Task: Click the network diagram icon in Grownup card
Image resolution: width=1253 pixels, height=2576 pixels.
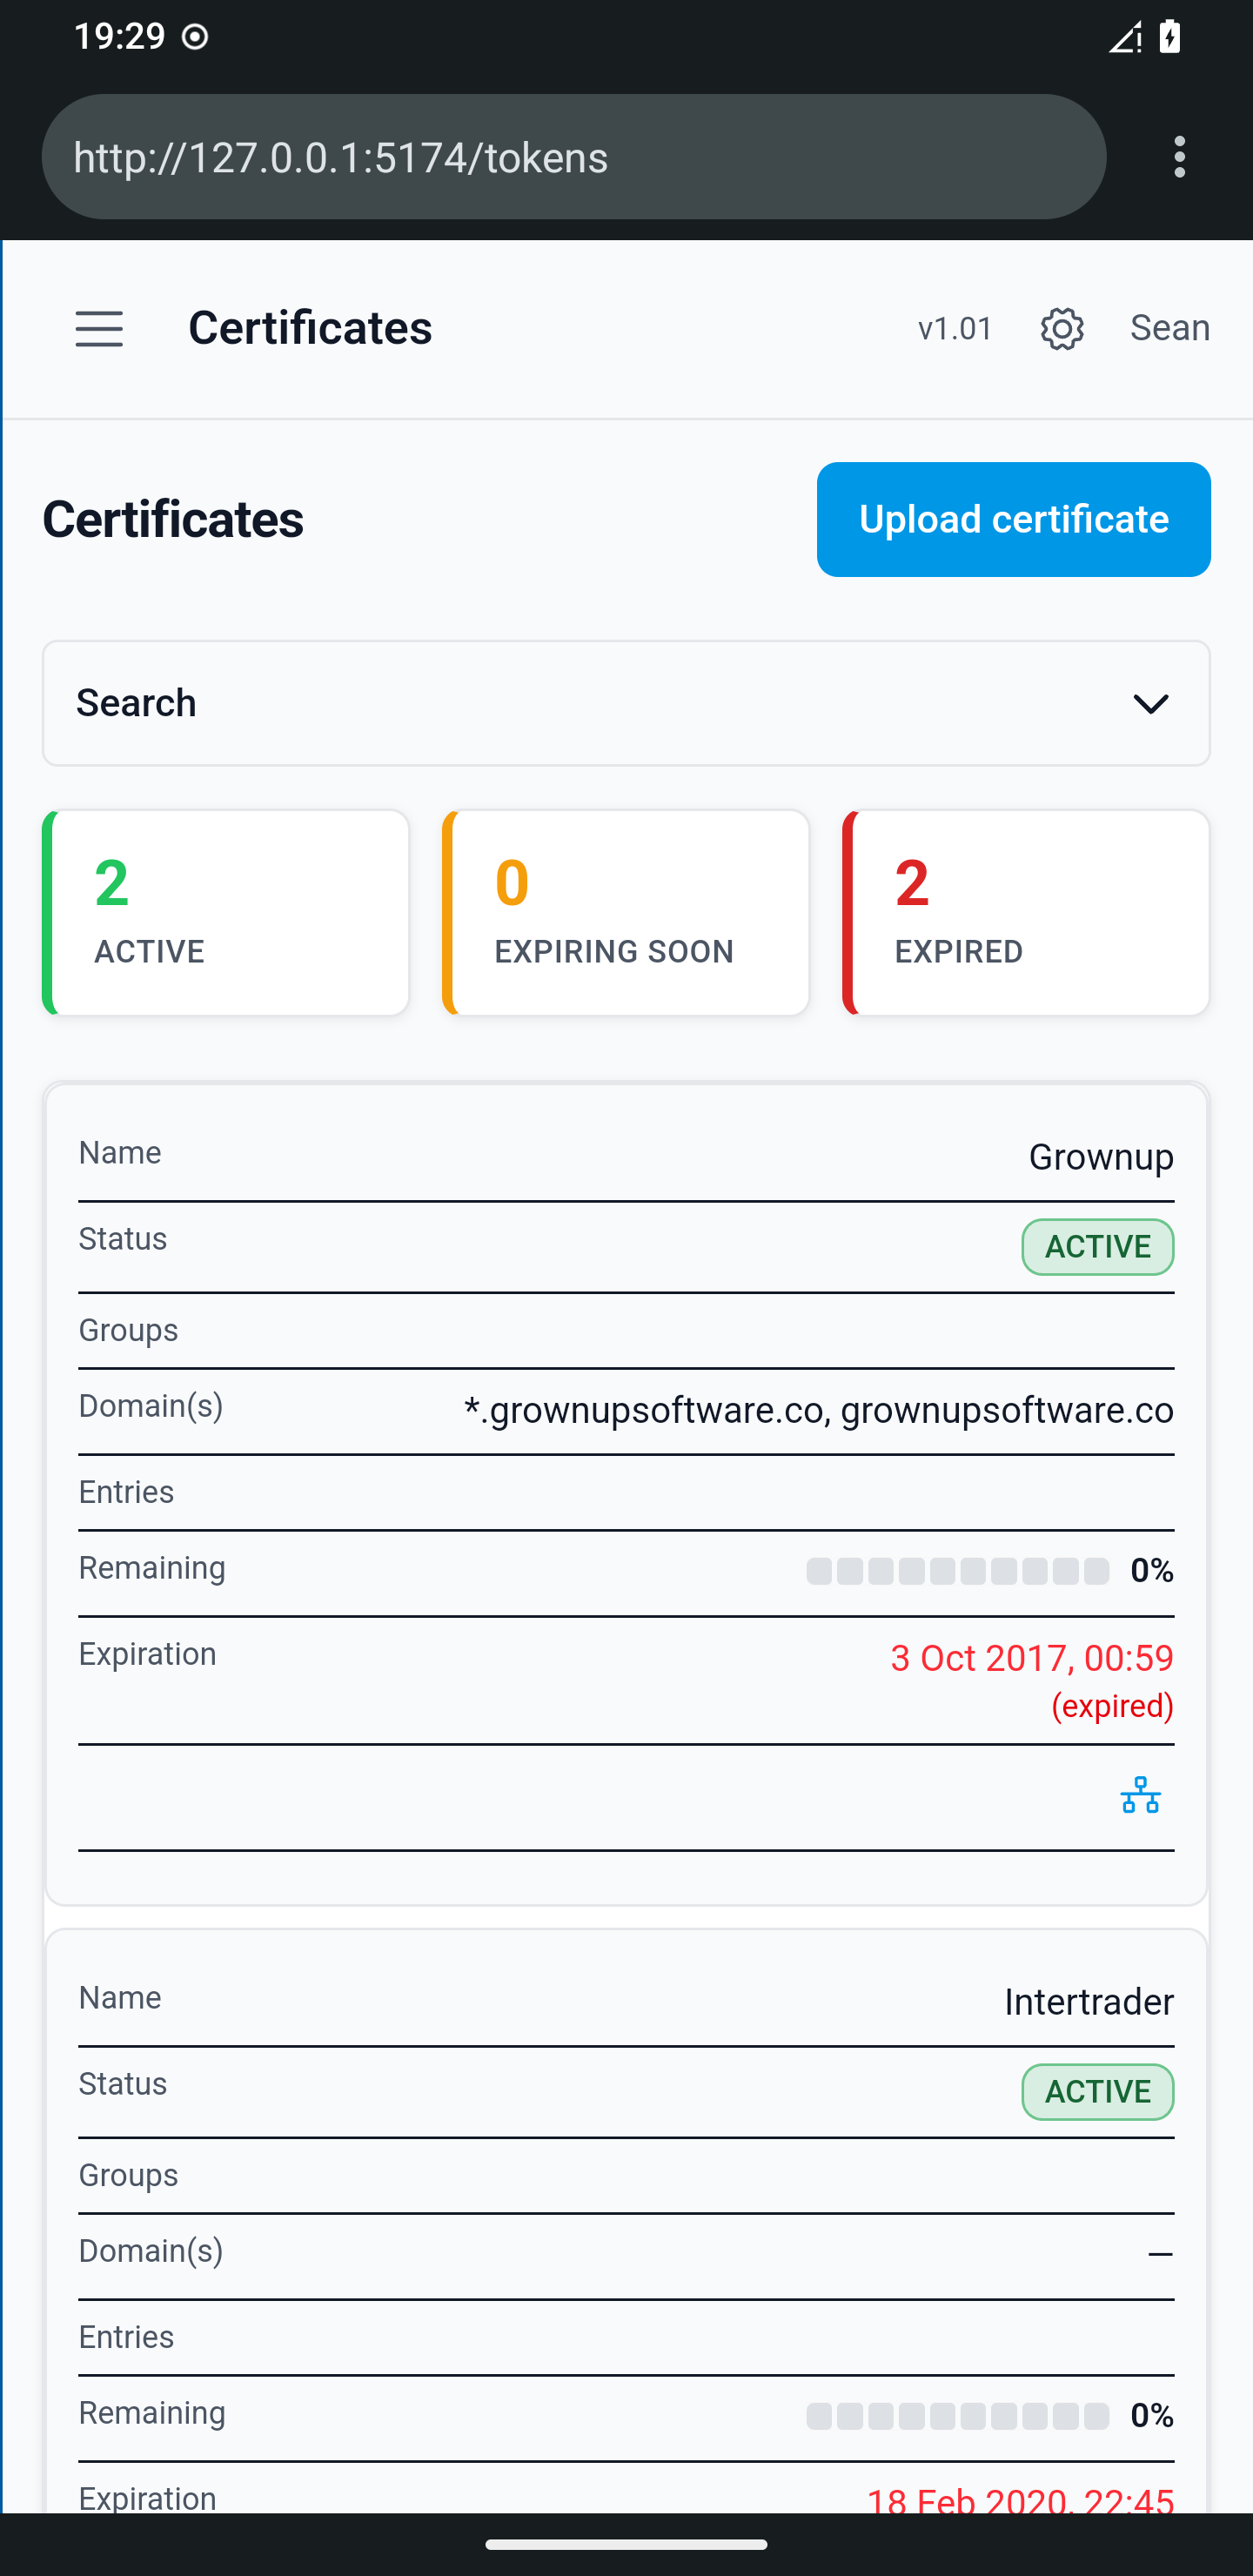Action: click(1140, 1796)
